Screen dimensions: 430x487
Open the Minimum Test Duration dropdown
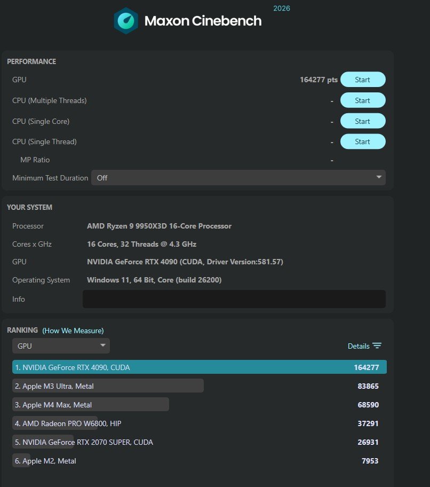[238, 178]
